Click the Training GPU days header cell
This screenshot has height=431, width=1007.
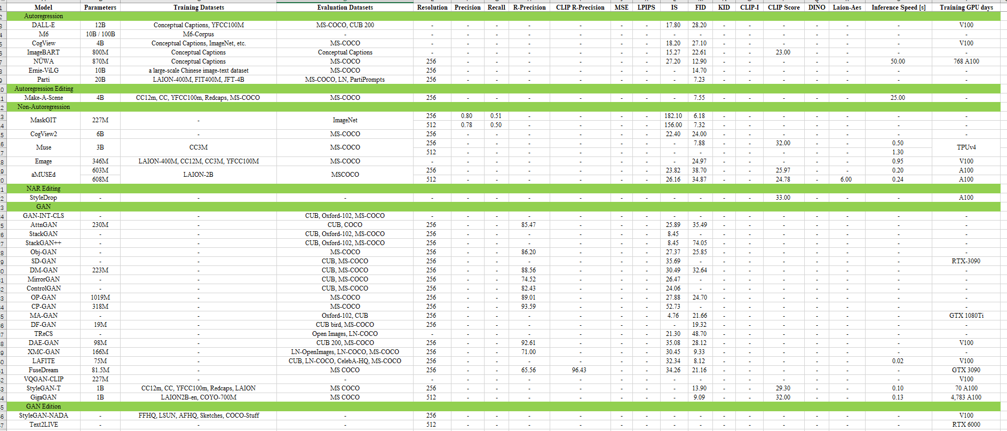point(966,7)
